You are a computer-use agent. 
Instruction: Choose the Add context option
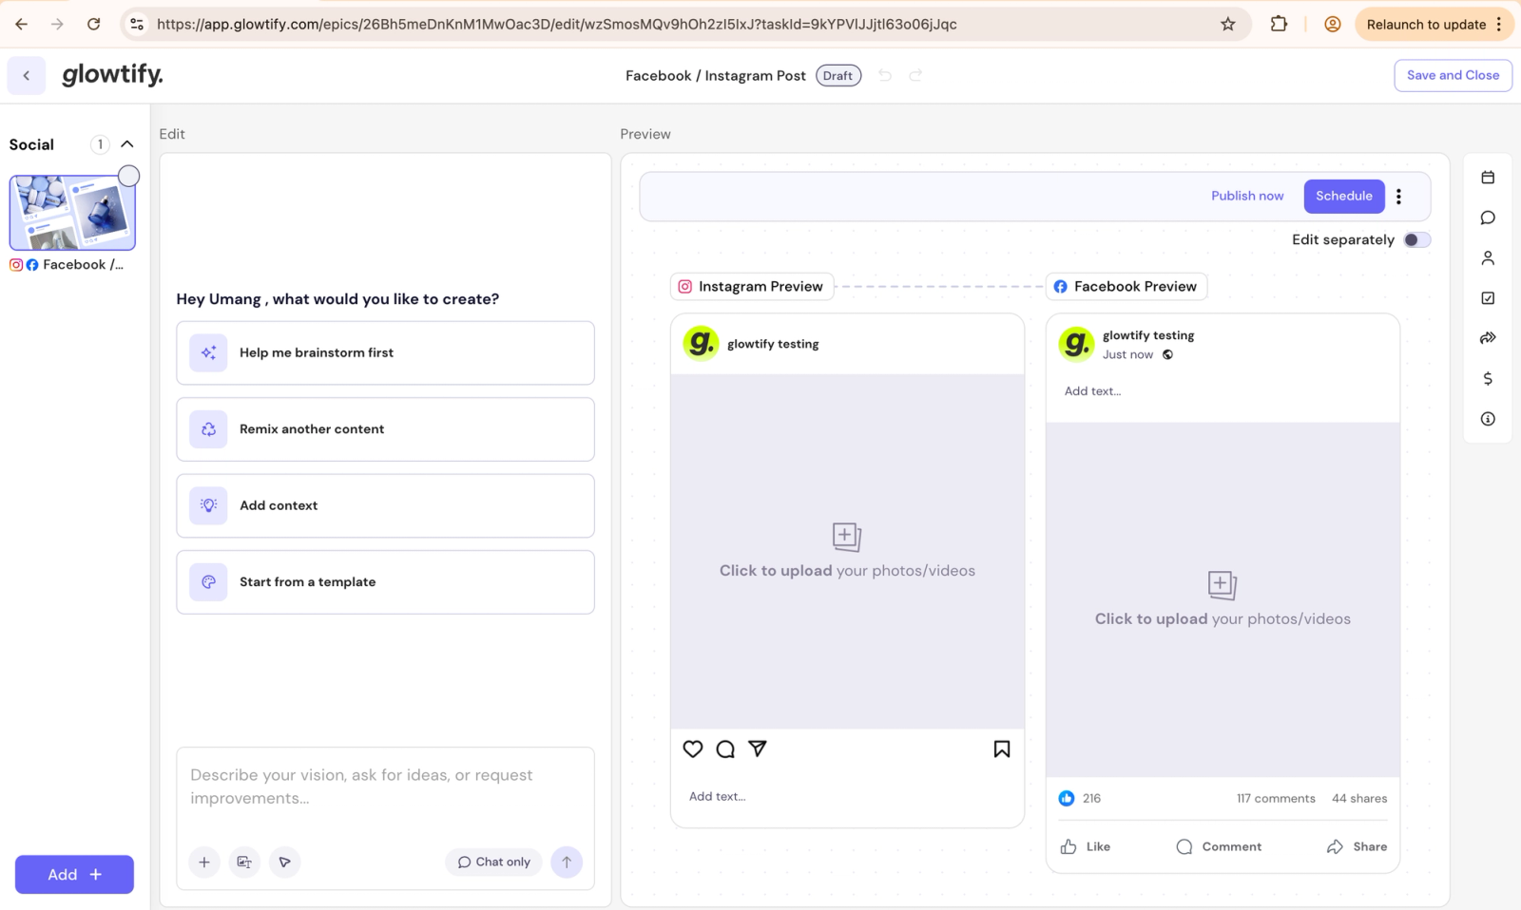coord(385,506)
